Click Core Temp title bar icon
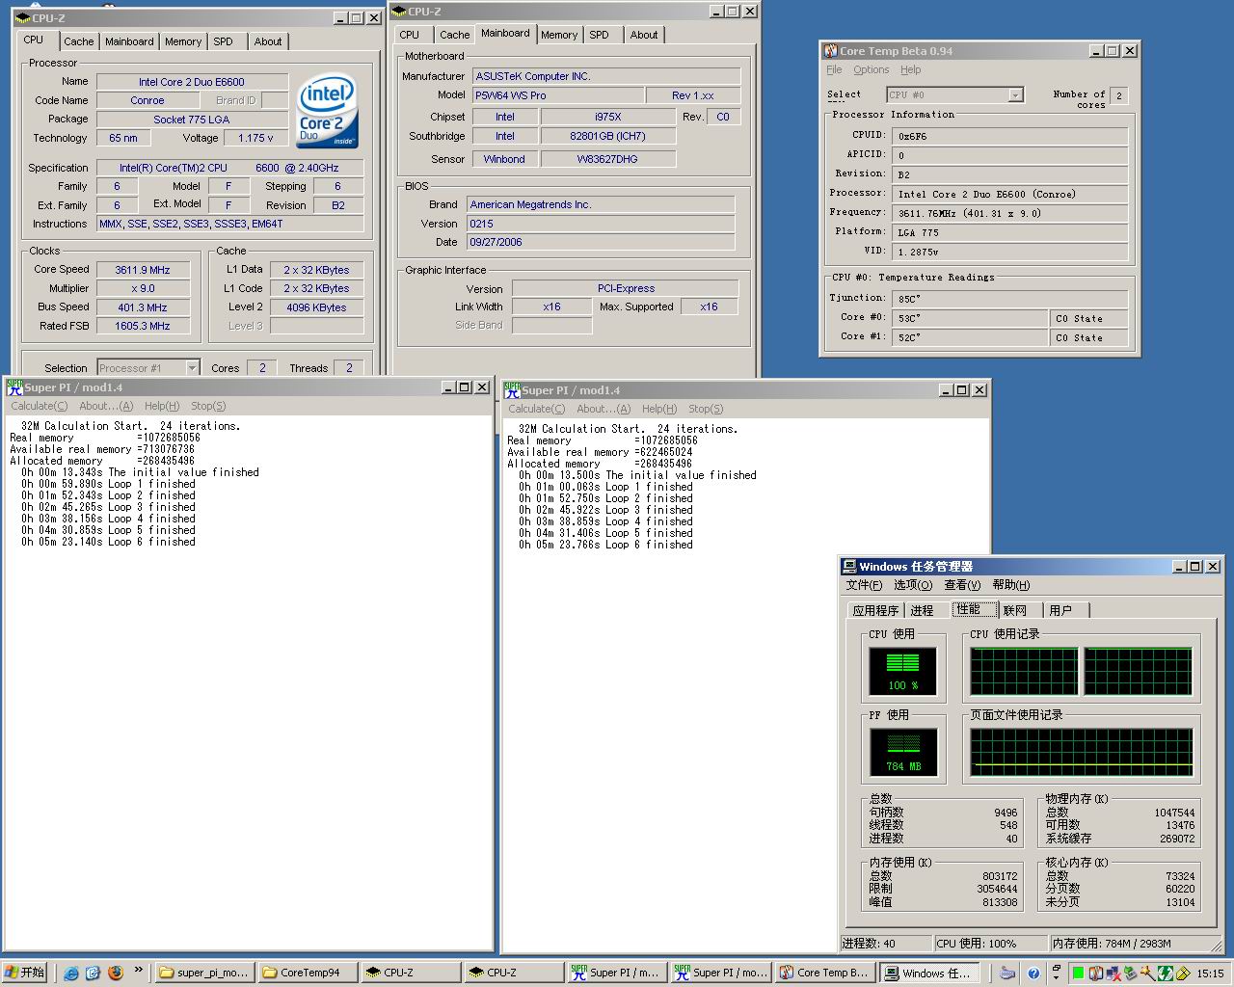Image resolution: width=1234 pixels, height=987 pixels. pyautogui.click(x=830, y=51)
